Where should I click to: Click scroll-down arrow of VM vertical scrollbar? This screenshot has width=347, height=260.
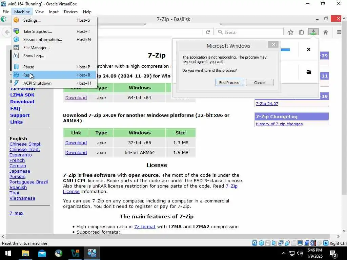point(344,231)
